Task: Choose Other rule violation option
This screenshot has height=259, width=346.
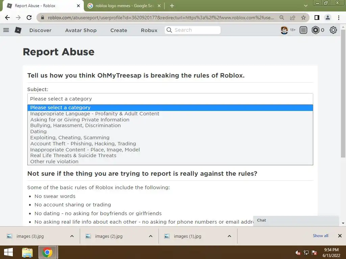Action: point(170,162)
